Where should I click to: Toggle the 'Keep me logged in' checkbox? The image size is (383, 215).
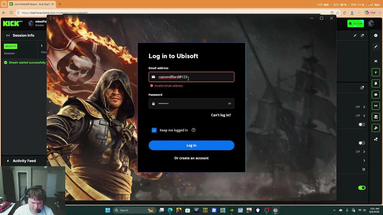click(x=154, y=130)
